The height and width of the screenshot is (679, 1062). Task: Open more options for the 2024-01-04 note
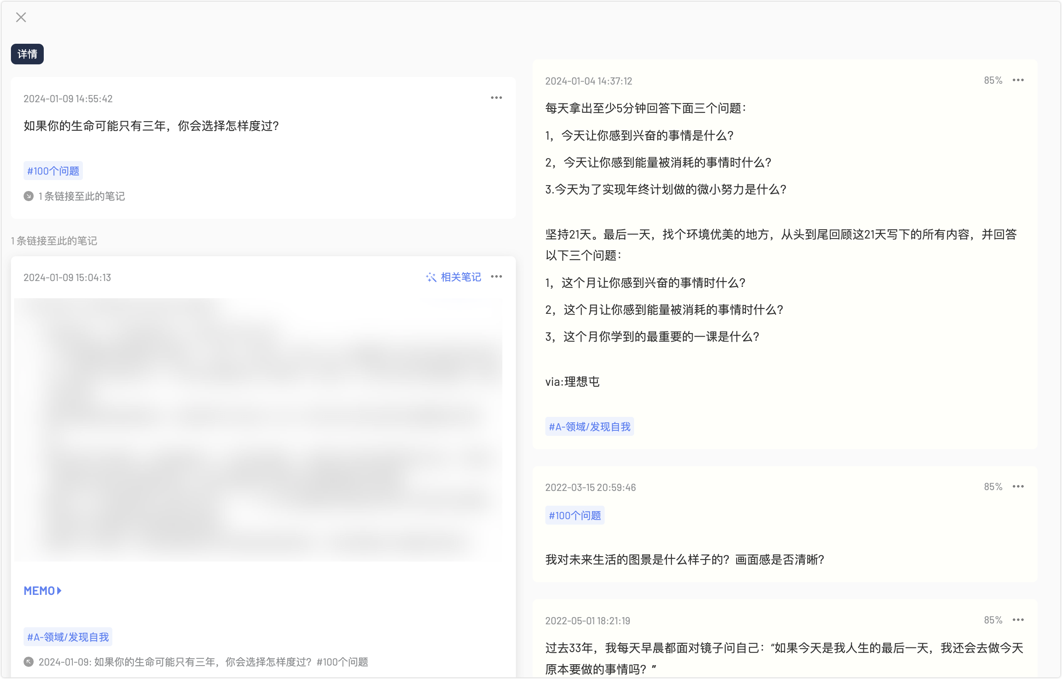tap(1018, 80)
